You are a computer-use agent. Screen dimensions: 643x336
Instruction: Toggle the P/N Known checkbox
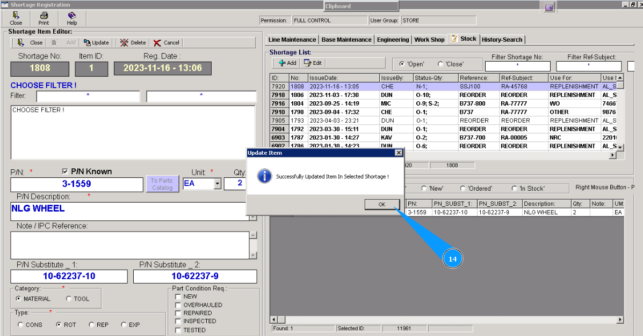pos(66,172)
